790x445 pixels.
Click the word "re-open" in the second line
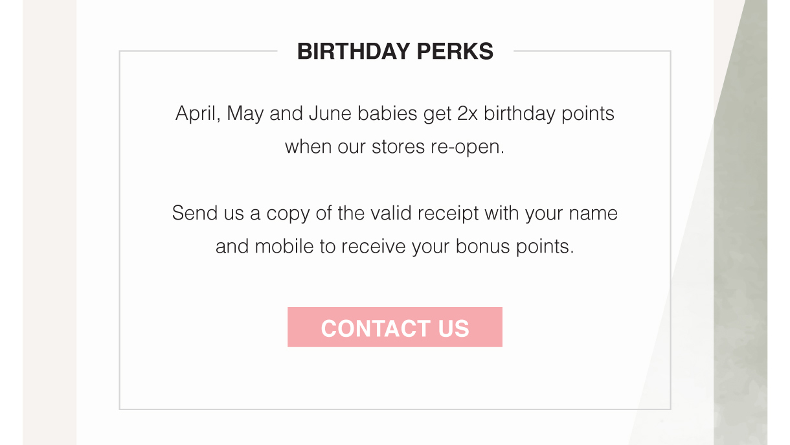coord(467,147)
